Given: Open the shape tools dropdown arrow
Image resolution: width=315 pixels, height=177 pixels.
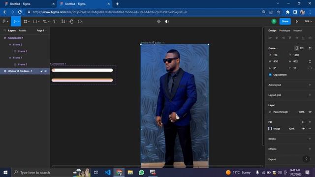Looking at the screenshot, I should [39, 22].
